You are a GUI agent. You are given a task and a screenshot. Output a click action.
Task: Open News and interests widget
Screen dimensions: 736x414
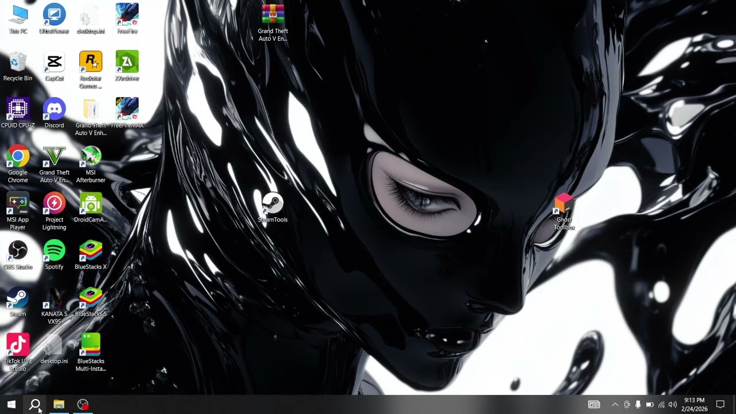pyautogui.click(x=594, y=404)
